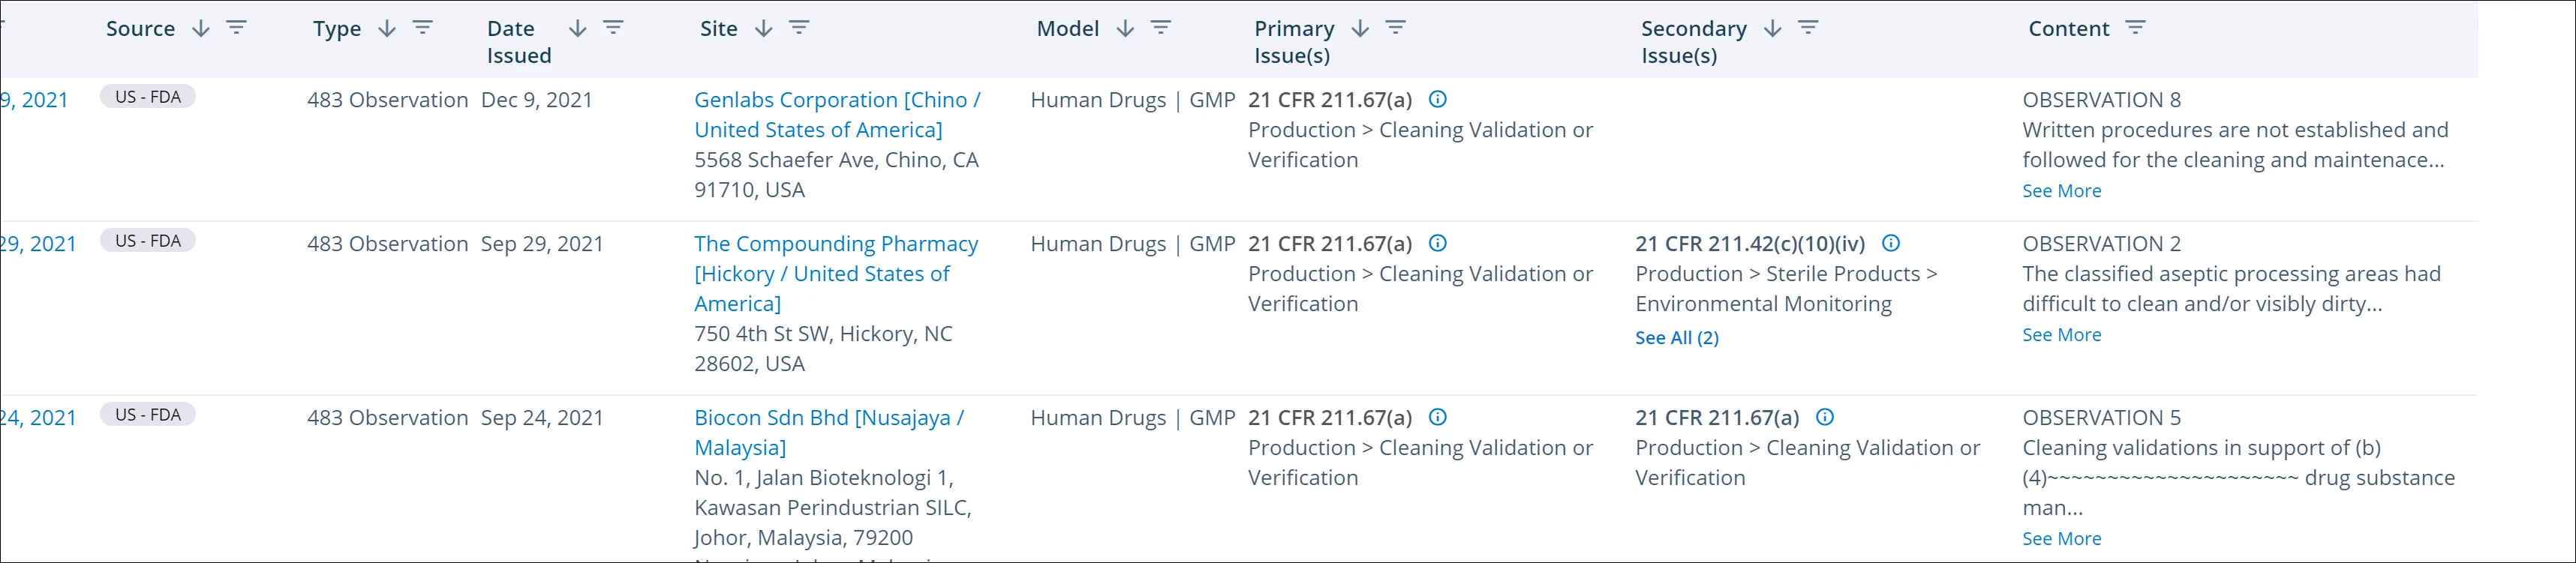Click the OBSERVATION 2 content text
Viewport: 2576px width, 563px height.
click(2231, 274)
